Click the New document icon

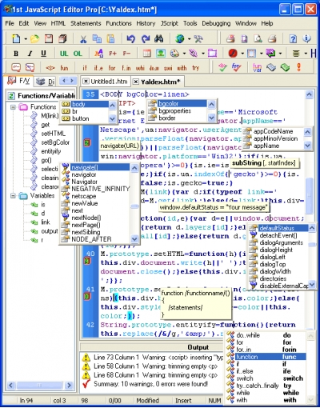point(16,39)
